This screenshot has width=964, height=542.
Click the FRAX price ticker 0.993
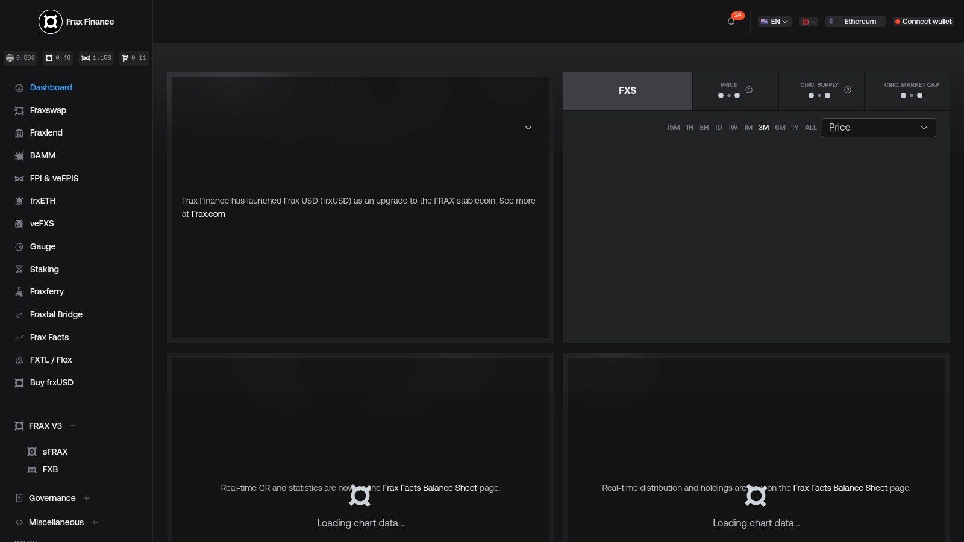(20, 58)
